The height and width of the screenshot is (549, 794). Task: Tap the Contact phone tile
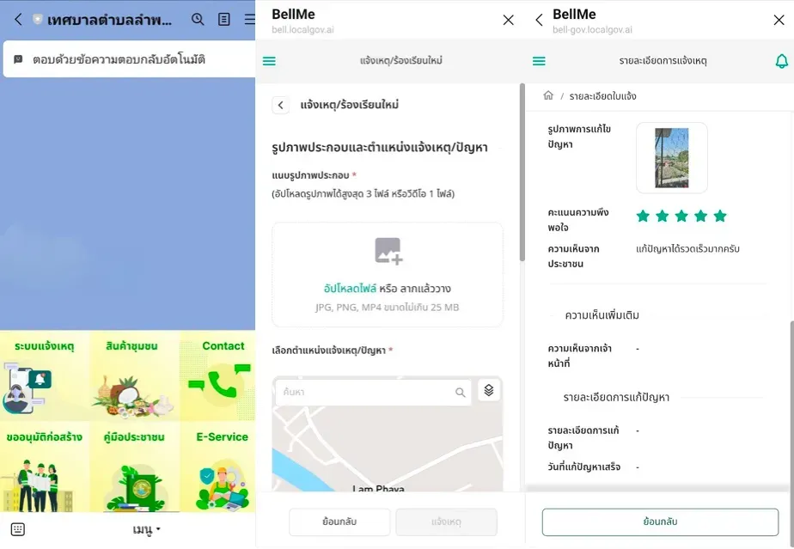point(217,375)
